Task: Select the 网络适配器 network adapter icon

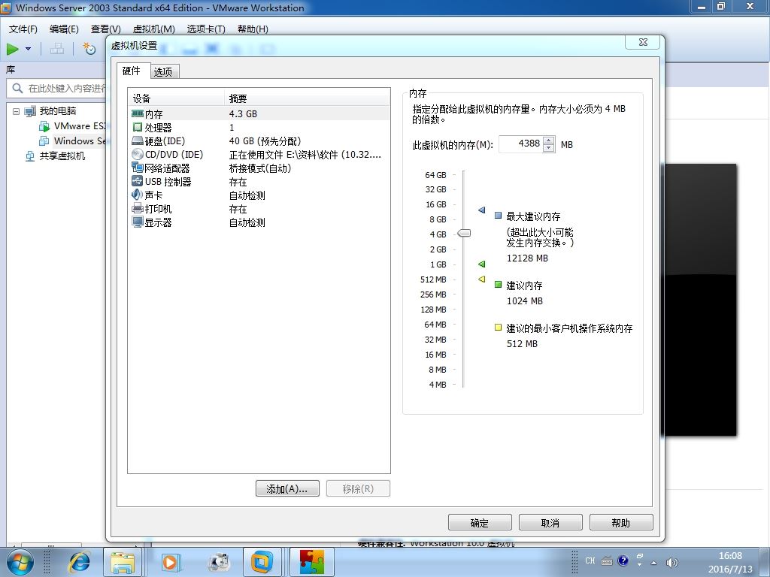Action: 138,168
